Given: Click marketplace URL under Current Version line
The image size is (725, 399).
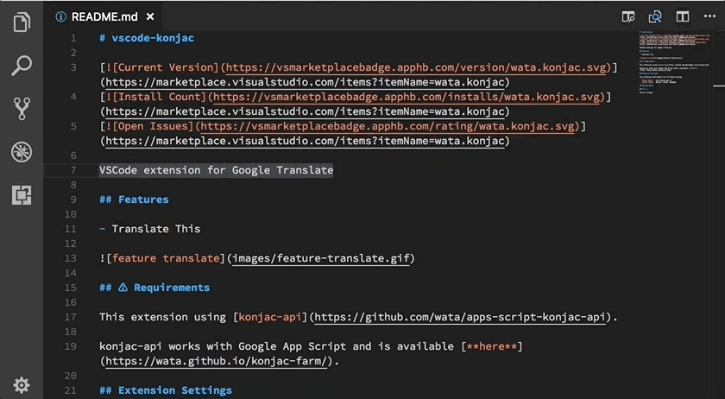Looking at the screenshot, I should (x=306, y=82).
